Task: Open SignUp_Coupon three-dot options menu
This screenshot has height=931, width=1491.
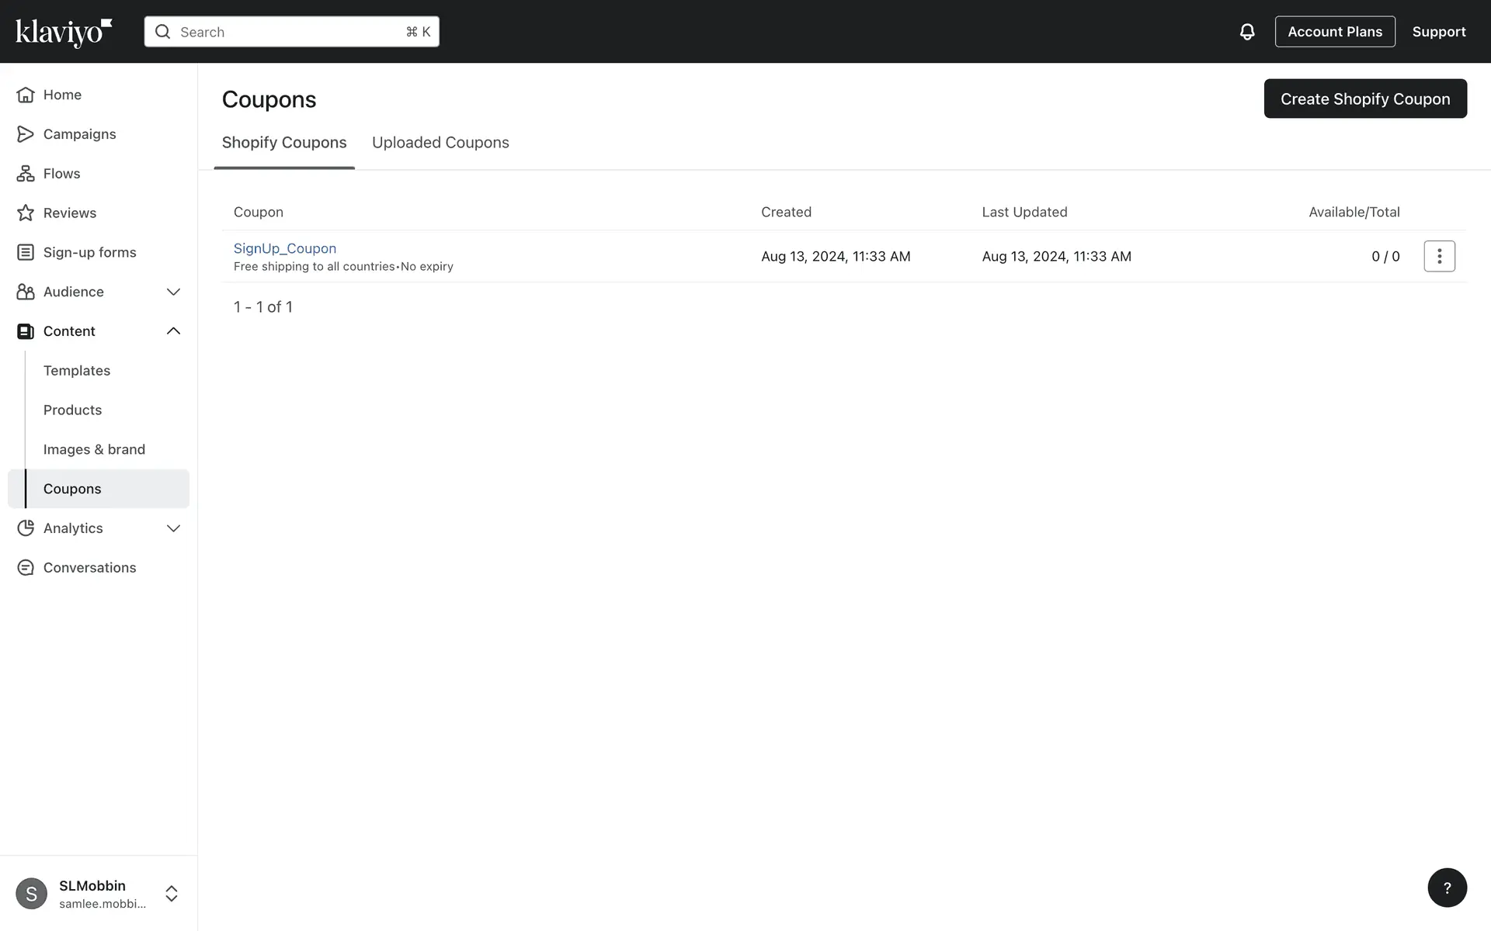Action: [1439, 256]
